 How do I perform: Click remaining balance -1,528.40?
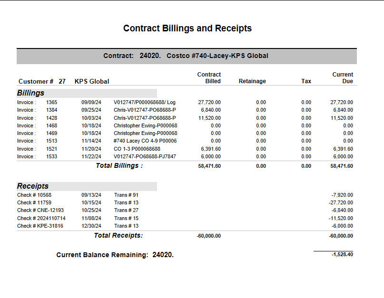pos(343,254)
